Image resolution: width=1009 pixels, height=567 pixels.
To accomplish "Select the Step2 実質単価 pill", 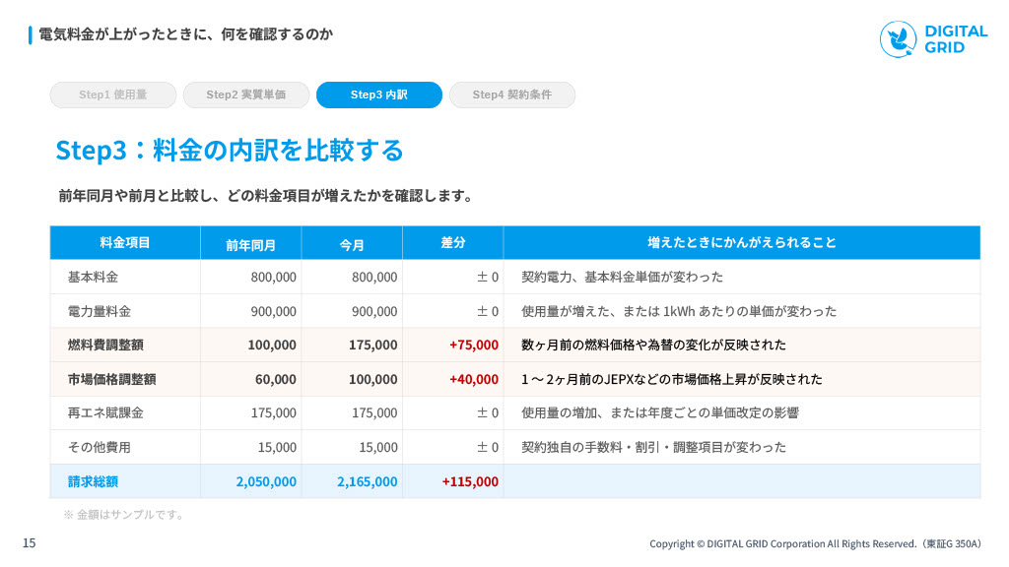I will click(245, 94).
